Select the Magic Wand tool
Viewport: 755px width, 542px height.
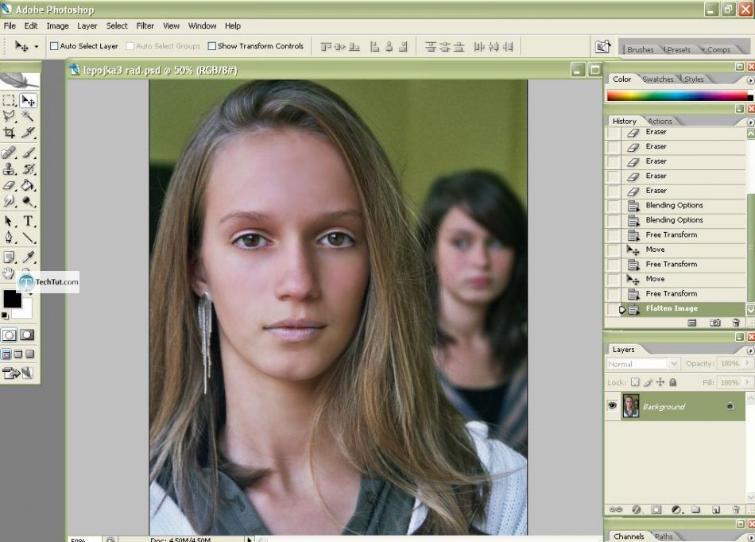[29, 116]
